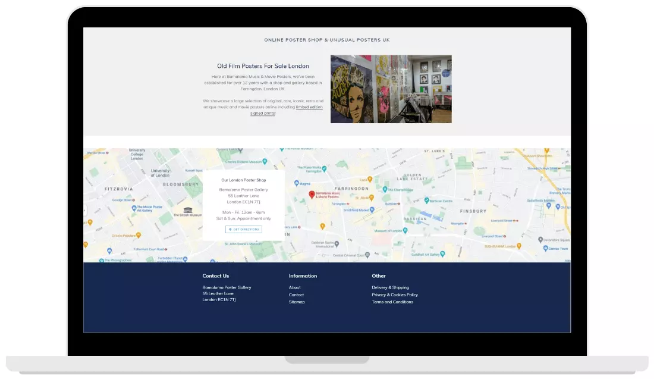The image size is (654, 379).
Task: Select The Photographers gallery pin
Action: (x=102, y=261)
